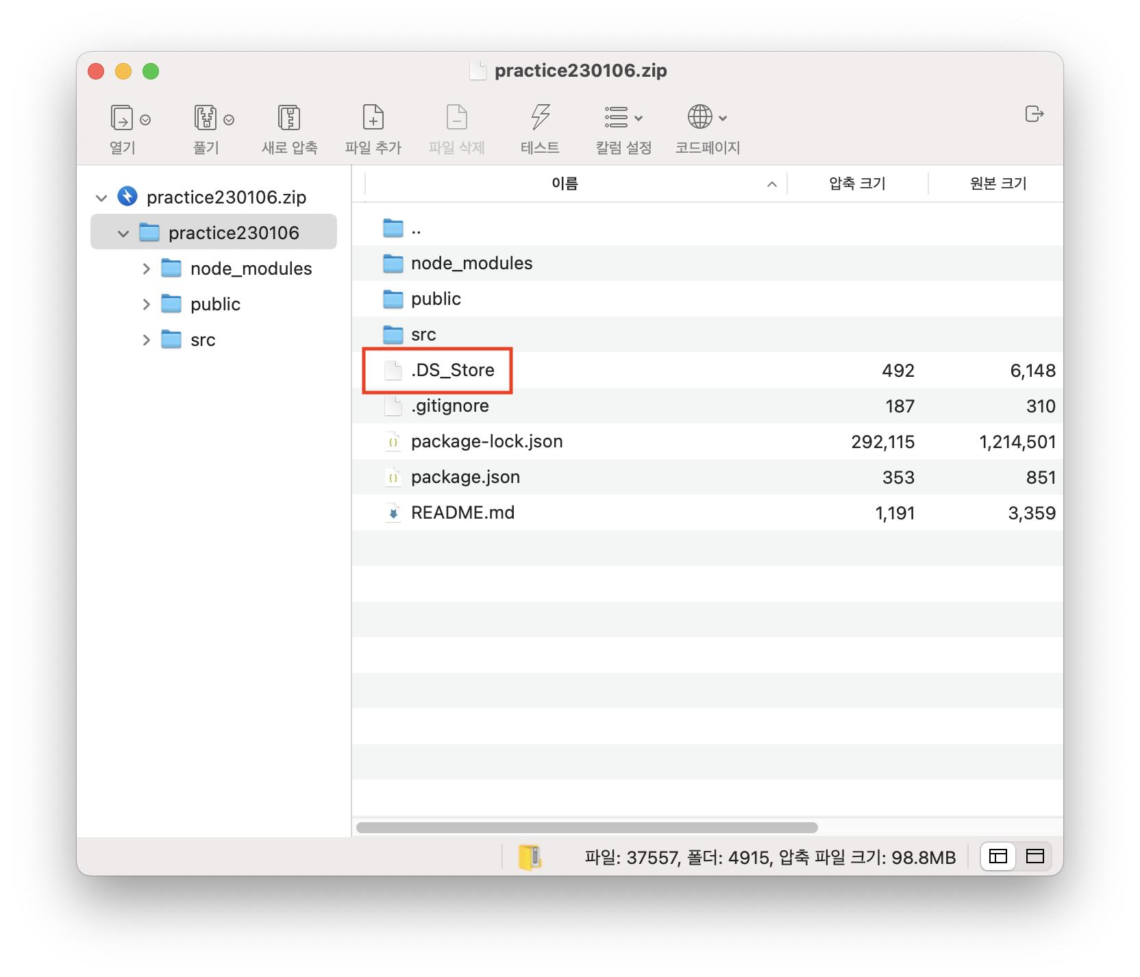Select node_modules folder in file list

pyautogui.click(x=708, y=263)
